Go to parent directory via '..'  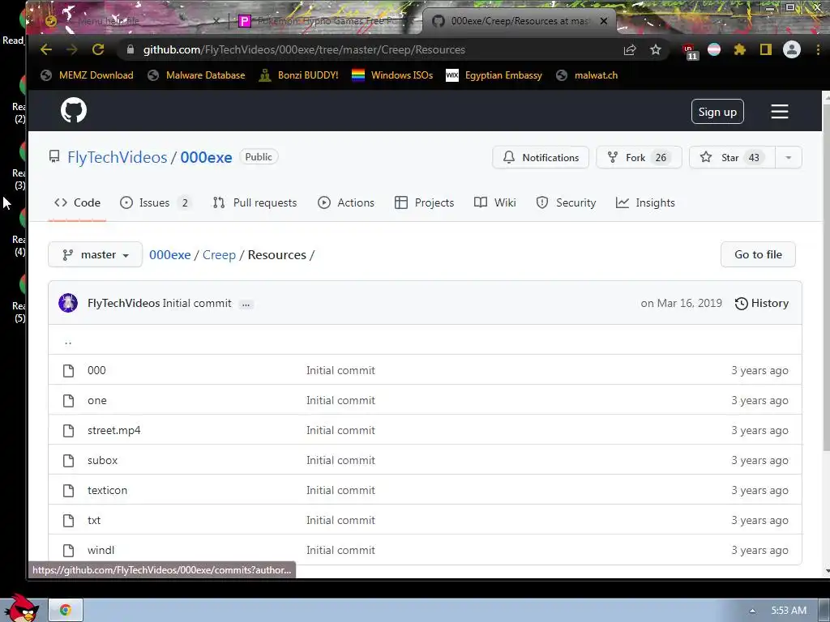pyautogui.click(x=68, y=341)
